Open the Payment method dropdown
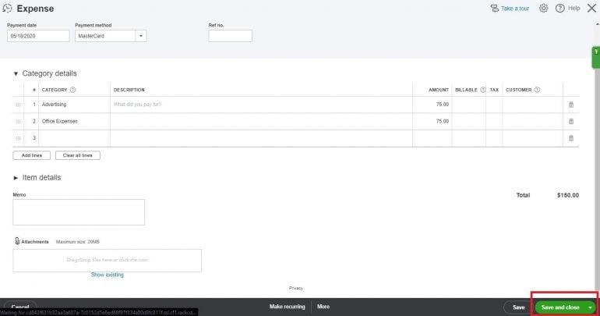The image size is (600, 316). click(x=140, y=36)
